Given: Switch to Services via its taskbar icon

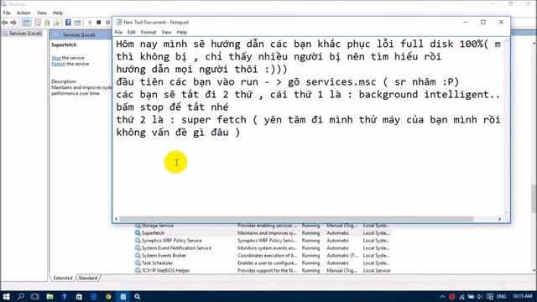Looking at the screenshot, I should point(138,296).
